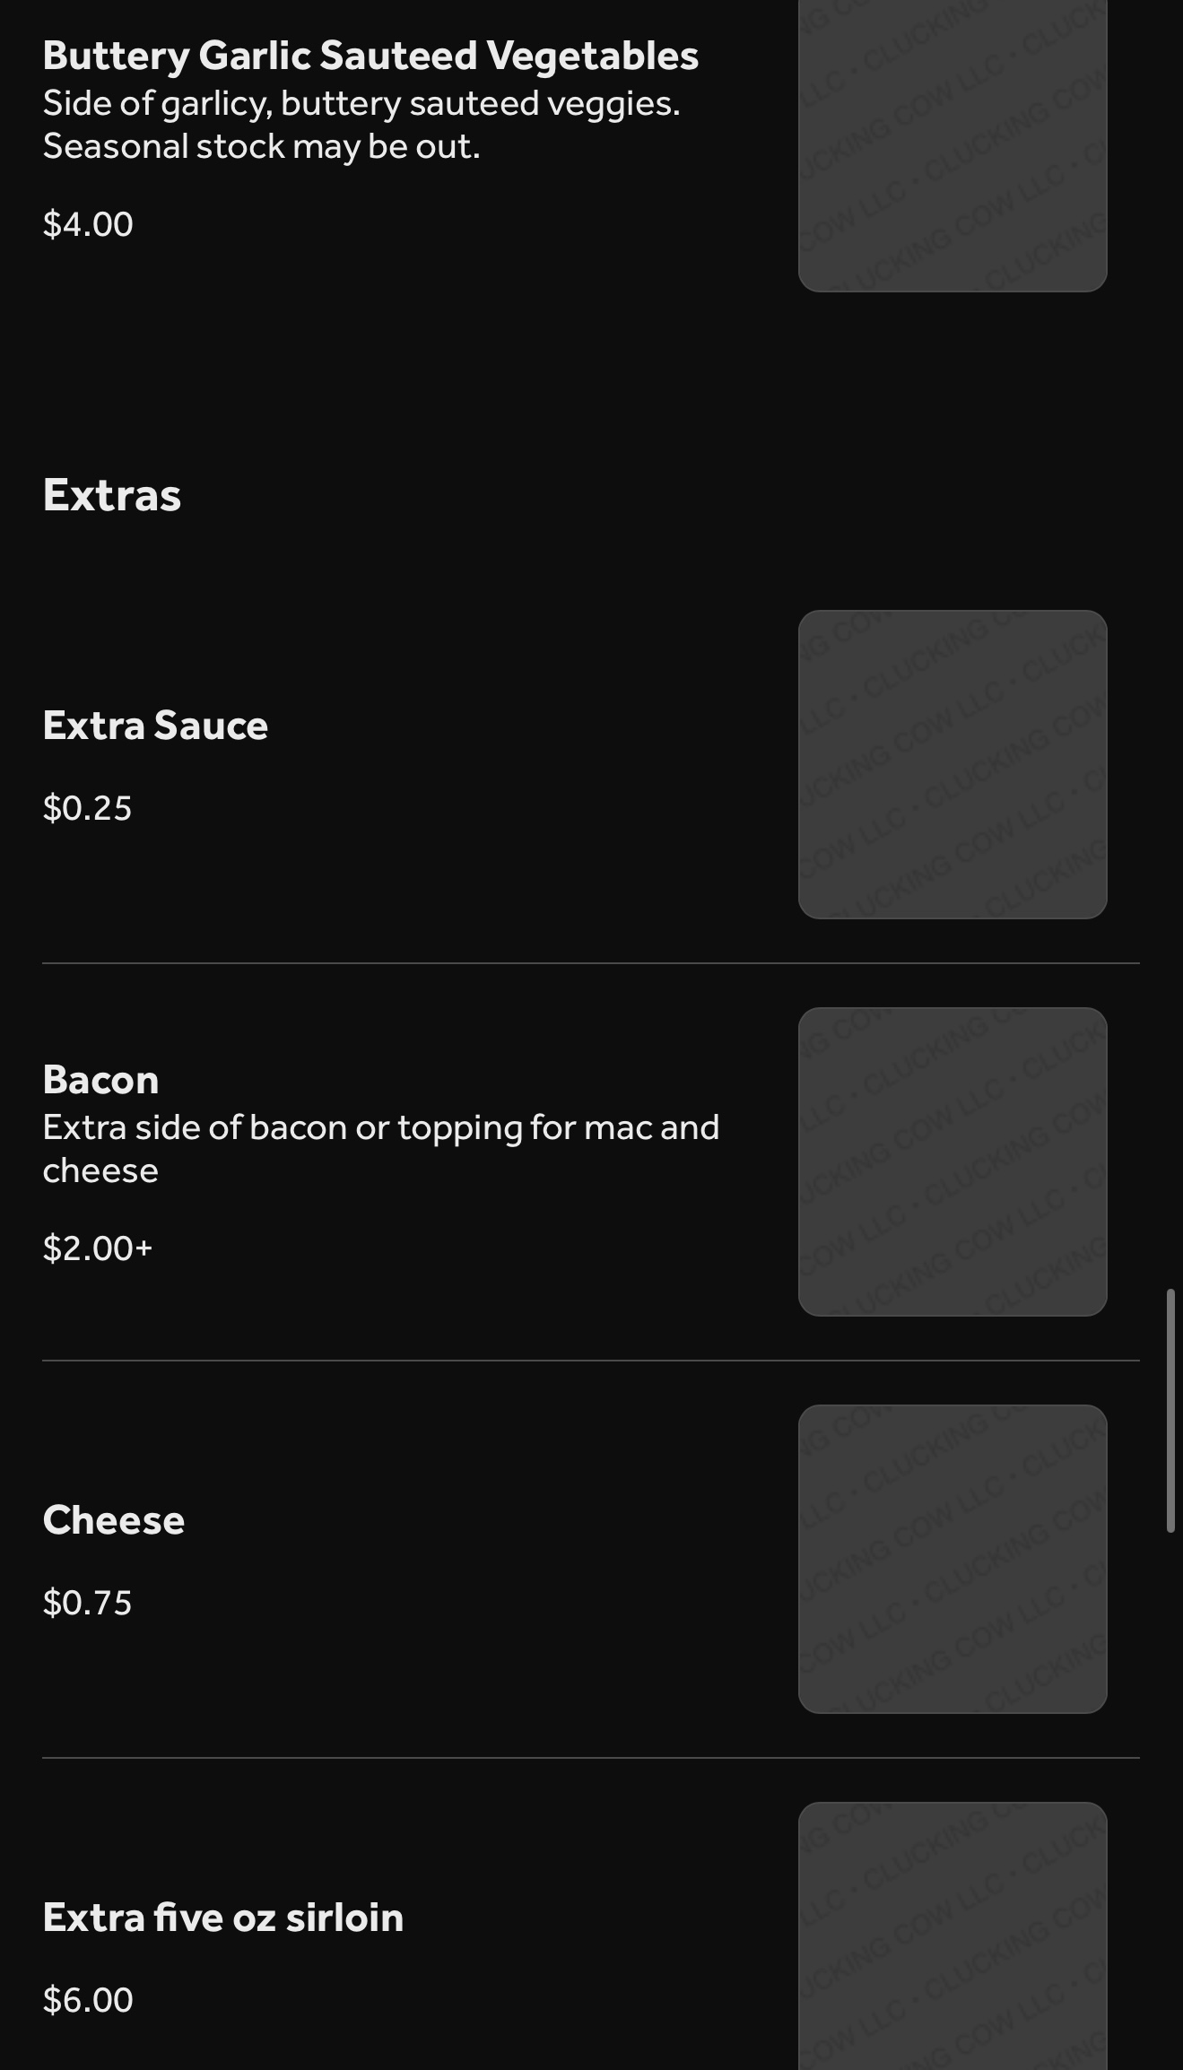Tap the Extra Sauce thumbnail image
Screen dimensions: 1183x2070
(x=952, y=764)
